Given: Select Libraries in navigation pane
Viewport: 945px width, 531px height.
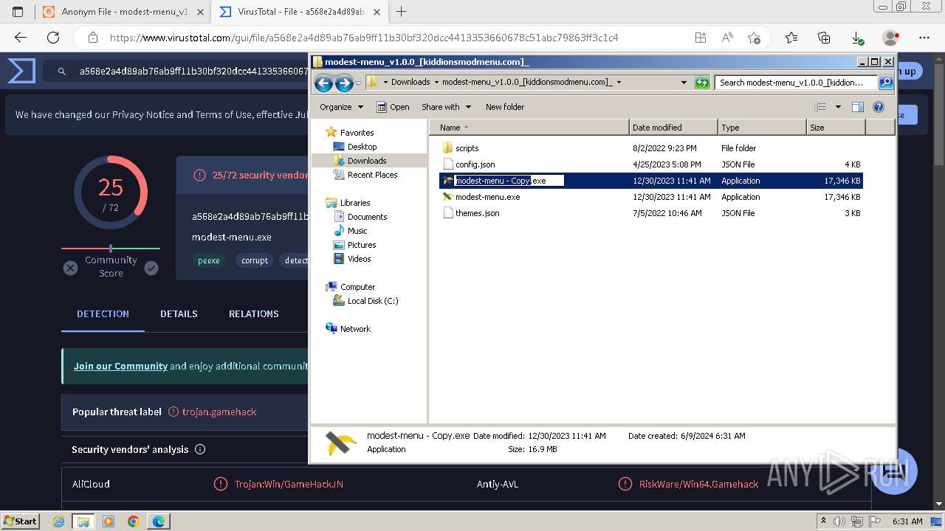Looking at the screenshot, I should pyautogui.click(x=355, y=203).
